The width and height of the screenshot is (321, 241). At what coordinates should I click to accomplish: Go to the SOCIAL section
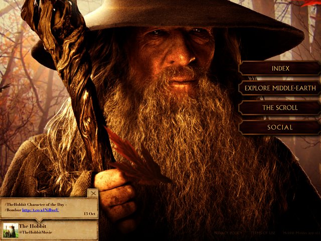click(280, 127)
